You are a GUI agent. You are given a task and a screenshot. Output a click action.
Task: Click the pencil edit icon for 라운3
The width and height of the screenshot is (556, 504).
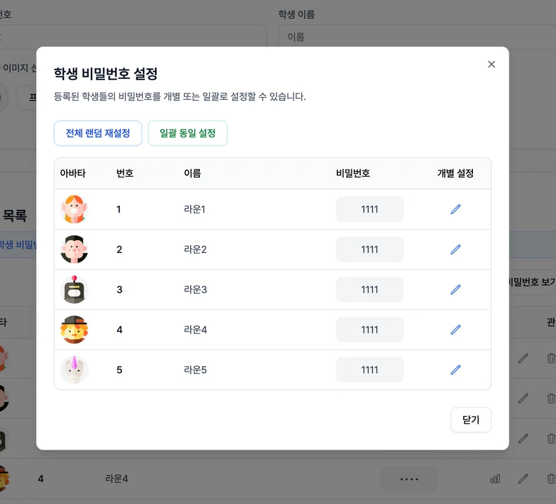[455, 289]
